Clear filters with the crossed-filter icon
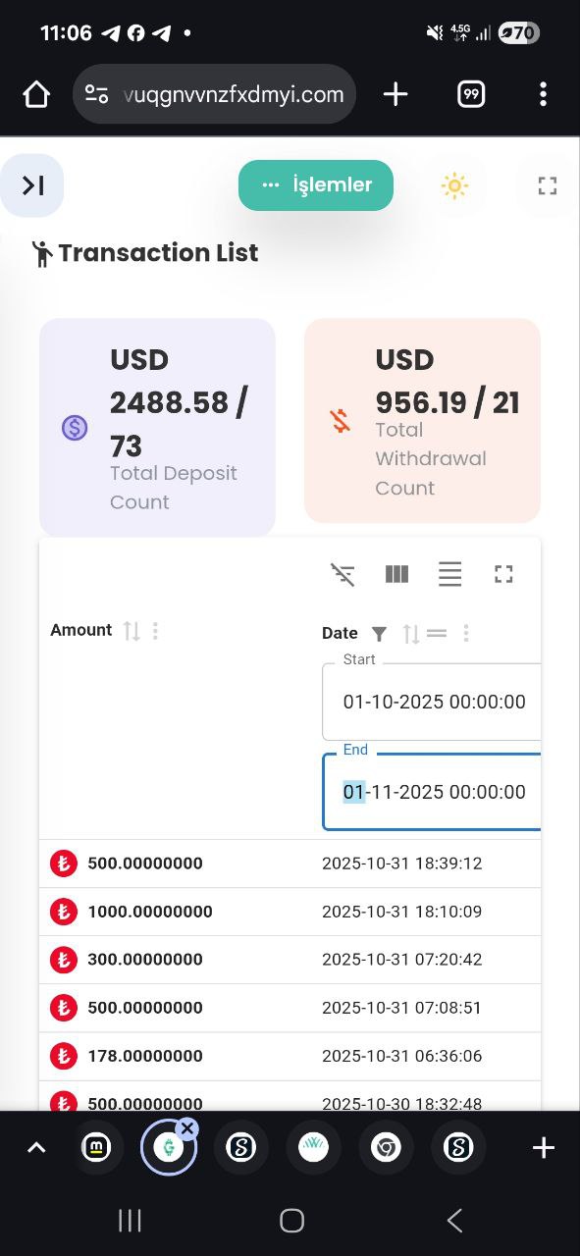 point(343,574)
